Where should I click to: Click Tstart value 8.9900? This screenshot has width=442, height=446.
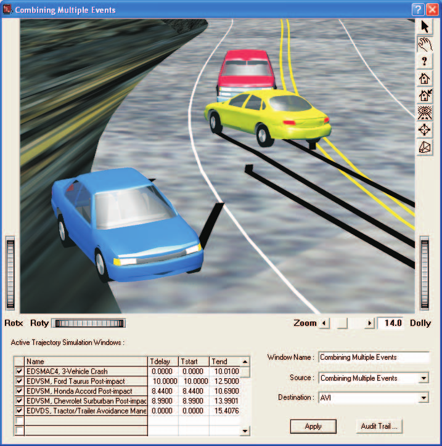[194, 401]
